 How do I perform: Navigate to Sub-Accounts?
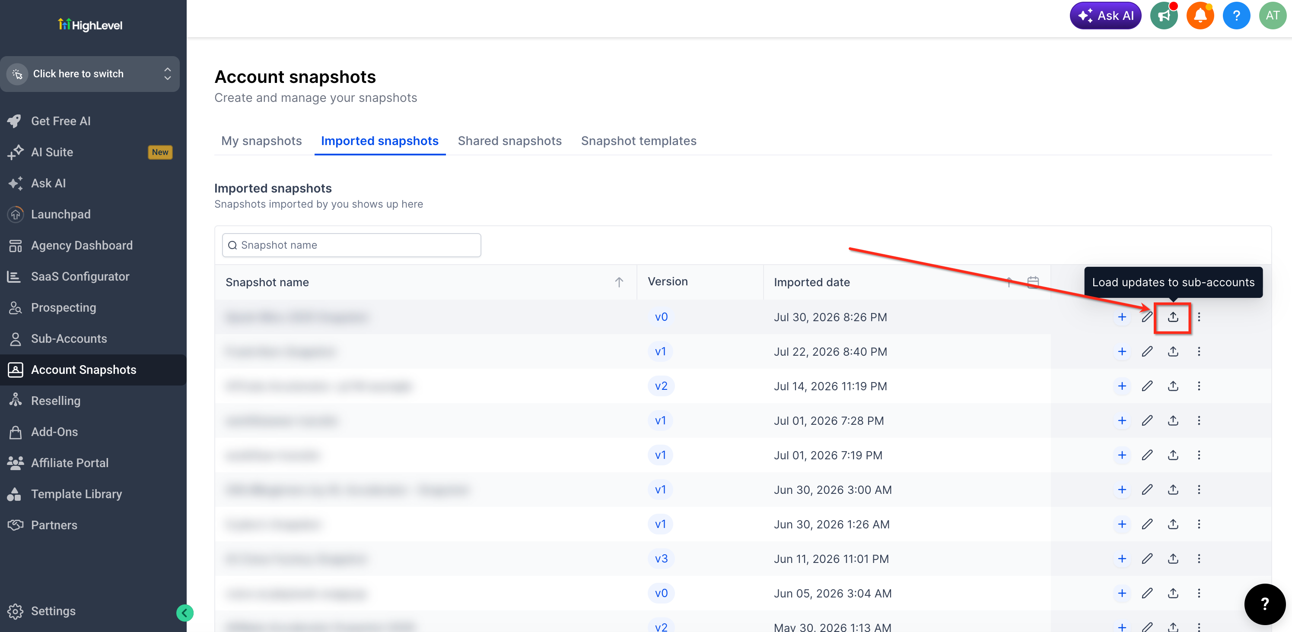(69, 338)
